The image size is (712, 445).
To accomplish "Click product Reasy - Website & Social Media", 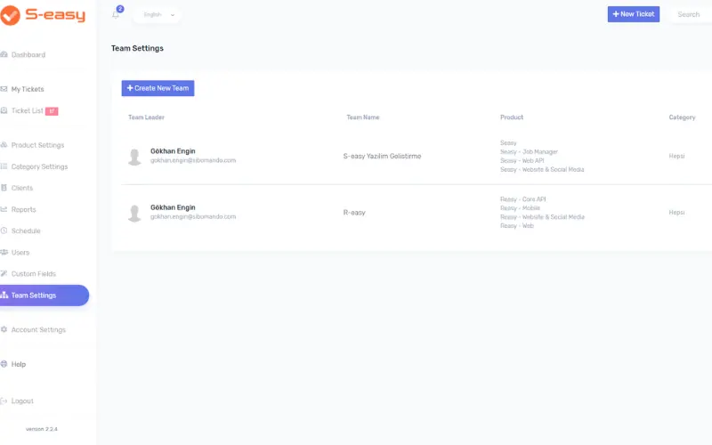I will (543, 217).
